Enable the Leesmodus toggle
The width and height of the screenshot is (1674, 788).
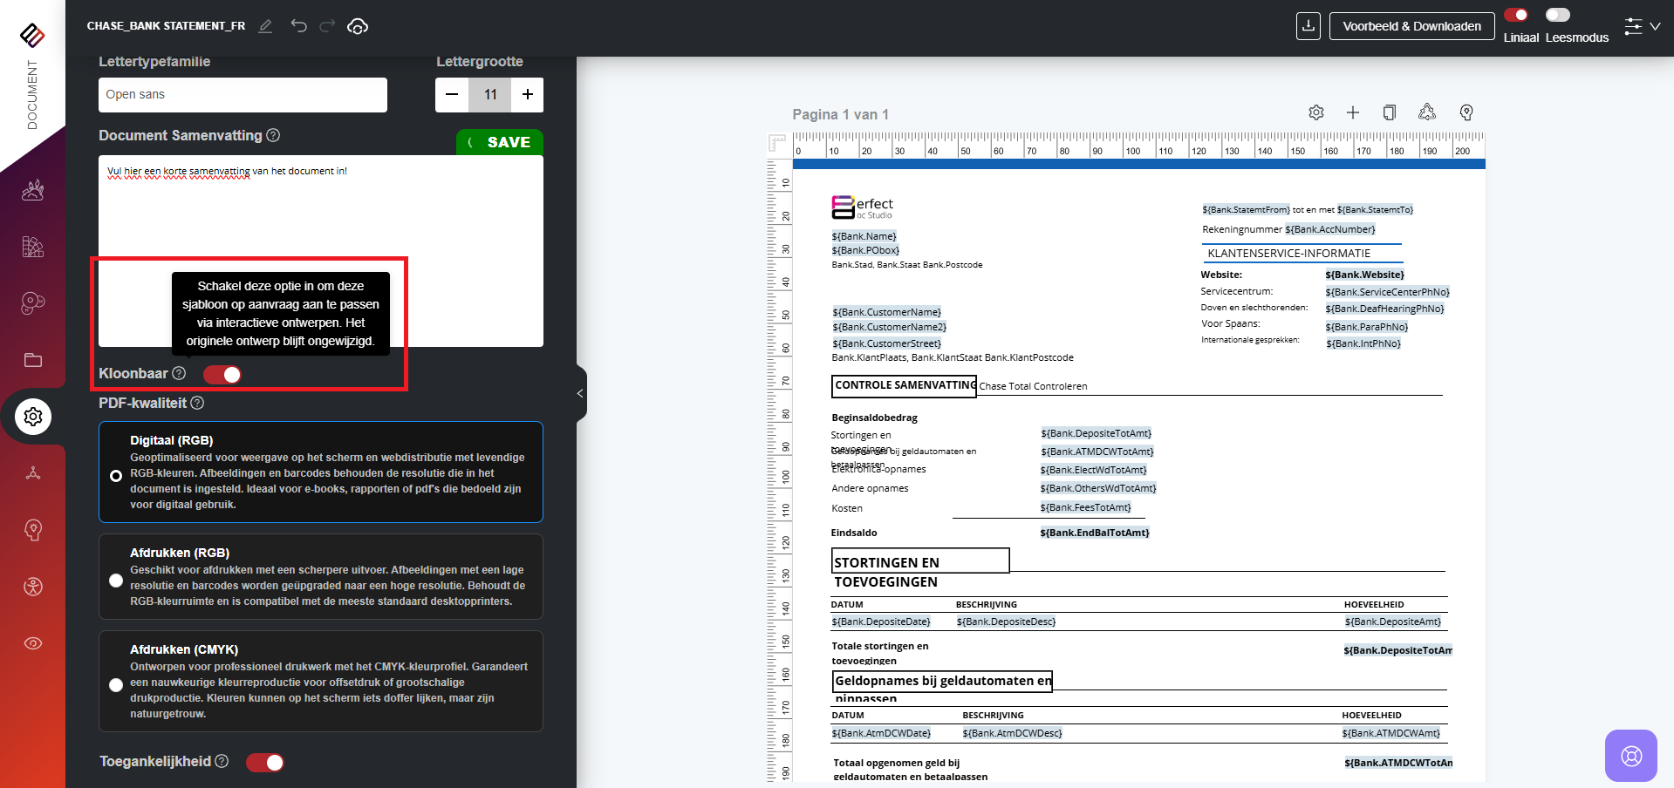1558,15
